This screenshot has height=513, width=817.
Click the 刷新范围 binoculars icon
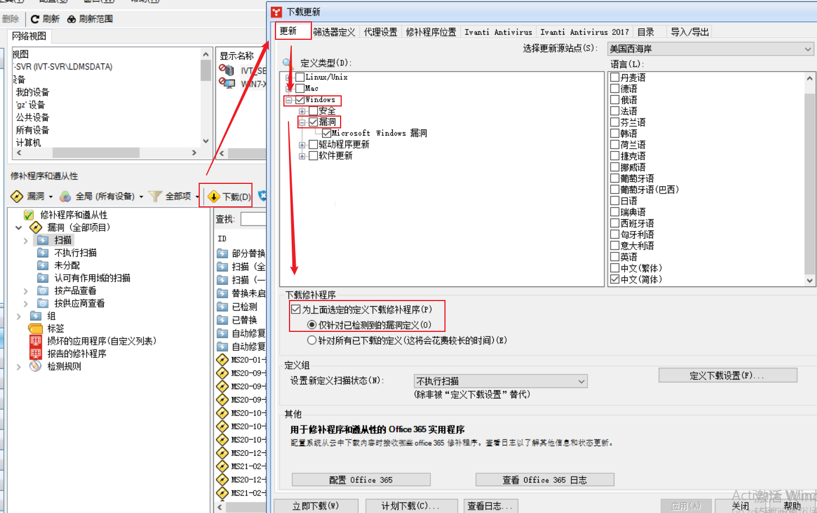point(71,19)
